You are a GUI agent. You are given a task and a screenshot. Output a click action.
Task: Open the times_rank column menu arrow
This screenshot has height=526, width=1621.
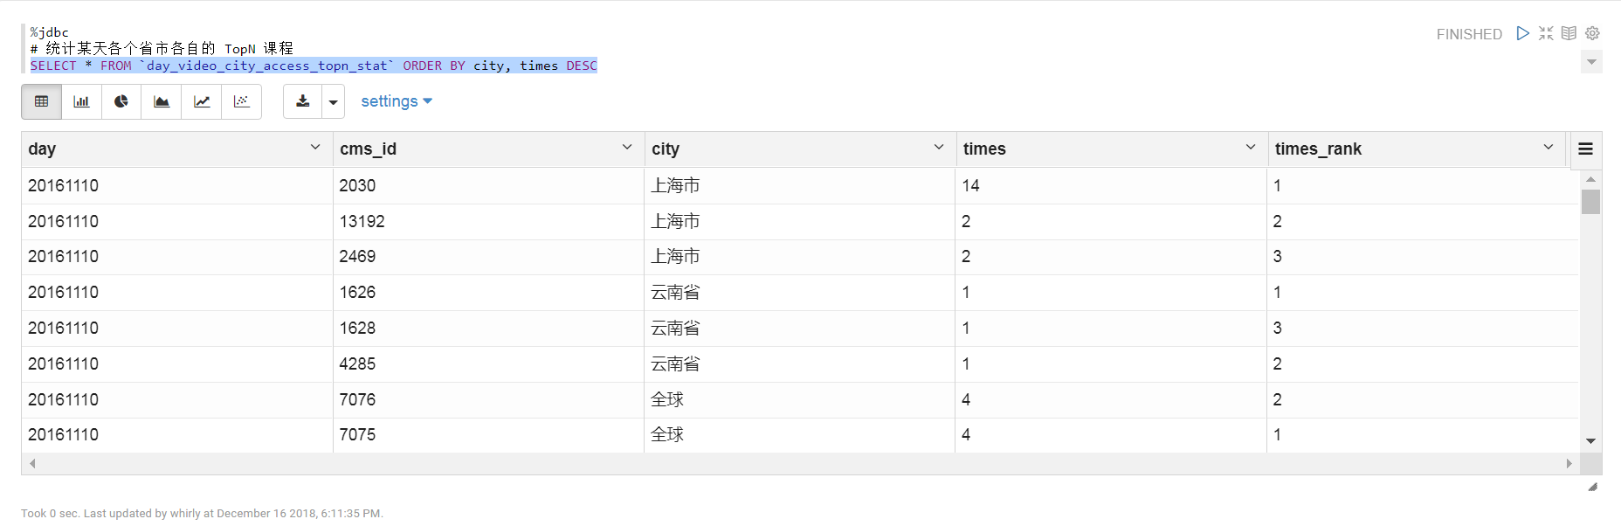(1549, 148)
